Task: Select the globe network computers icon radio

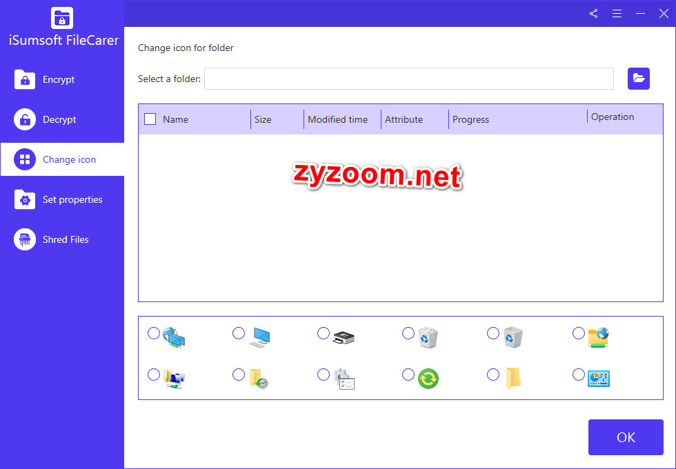Action: tap(153, 333)
